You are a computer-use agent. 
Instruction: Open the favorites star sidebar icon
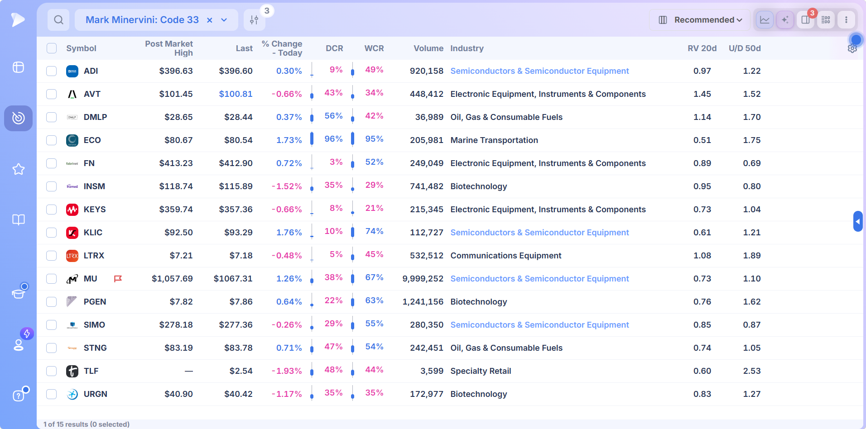(x=18, y=169)
